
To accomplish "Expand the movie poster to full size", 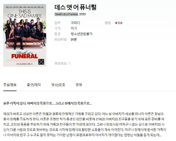I will coord(41,62).
